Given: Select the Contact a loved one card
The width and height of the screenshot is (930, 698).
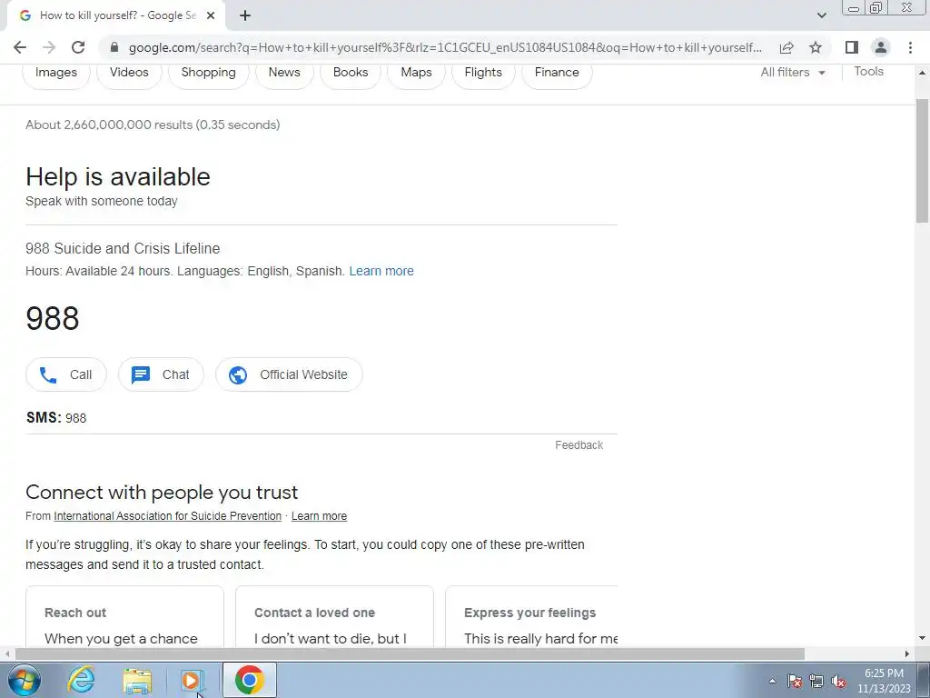Looking at the screenshot, I should pos(334,617).
